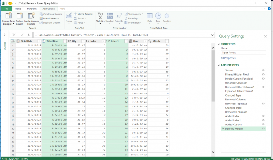Click the Standard operations icon
This screenshot has width=273, height=160.
[x=110, y=16]
